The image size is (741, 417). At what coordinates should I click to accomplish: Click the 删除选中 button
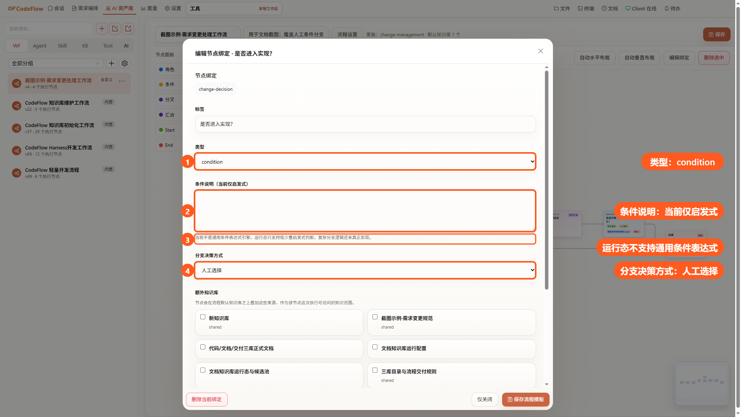coord(714,58)
